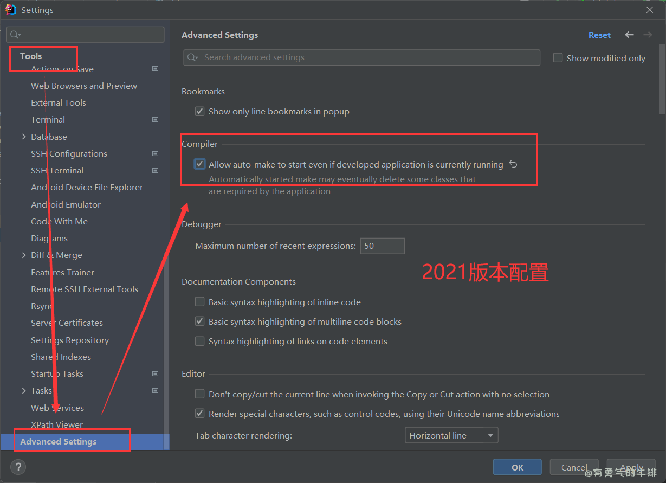Enable Show modified only checkbox
The height and width of the screenshot is (483, 666).
558,58
